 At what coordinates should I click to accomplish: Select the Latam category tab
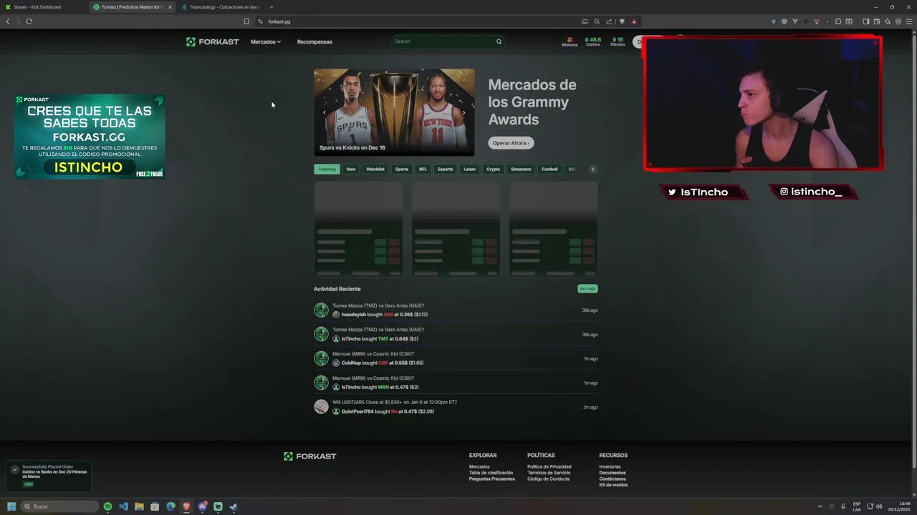[x=469, y=170]
